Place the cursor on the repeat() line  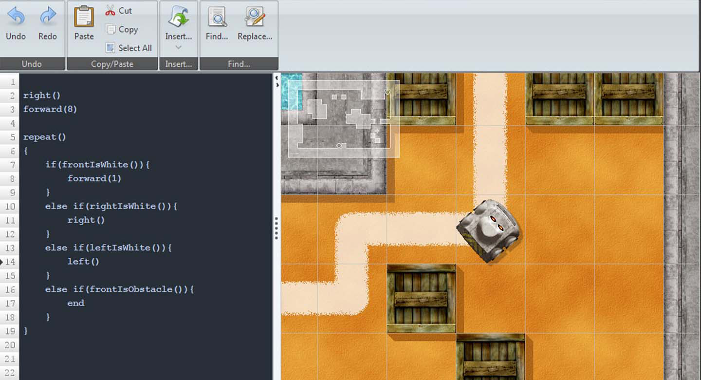(44, 137)
